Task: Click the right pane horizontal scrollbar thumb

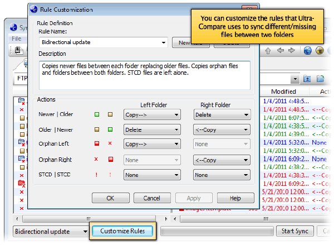Action: pyautogui.click(x=256, y=219)
